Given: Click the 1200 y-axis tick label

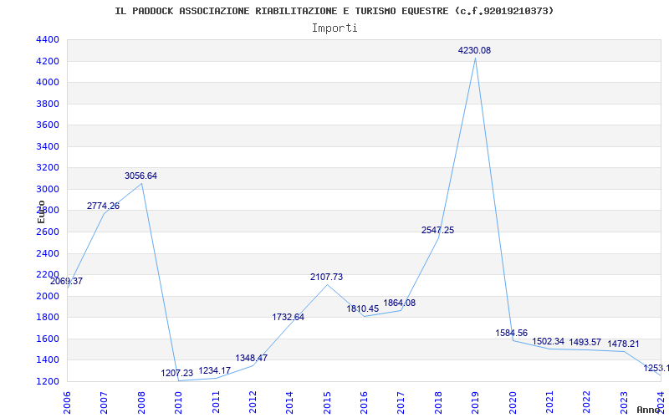Looking at the screenshot, I should pyautogui.click(x=48, y=381).
